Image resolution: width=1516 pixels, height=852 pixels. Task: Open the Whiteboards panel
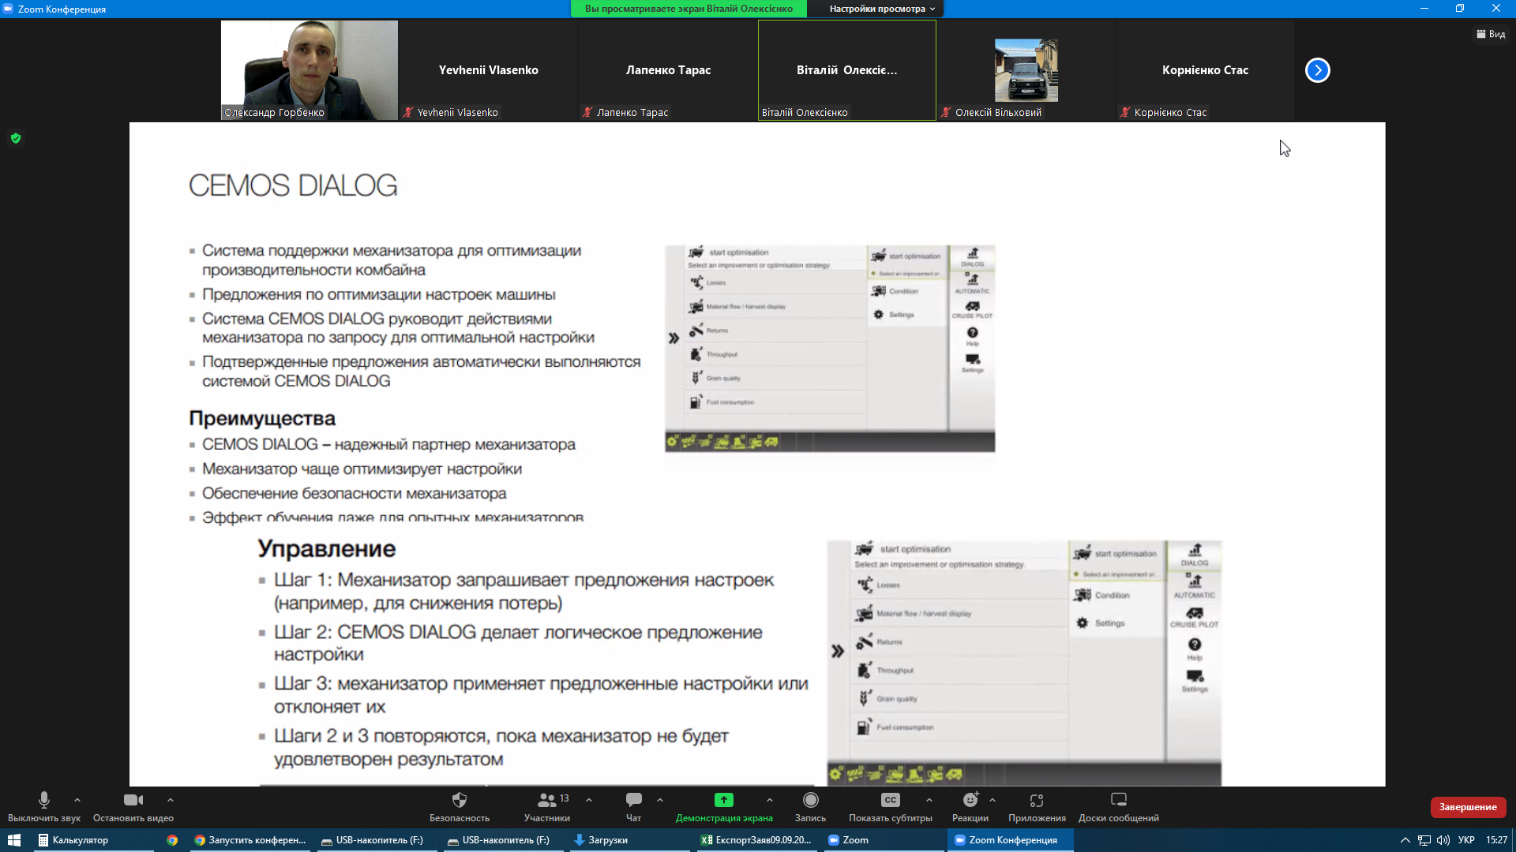click(1119, 806)
